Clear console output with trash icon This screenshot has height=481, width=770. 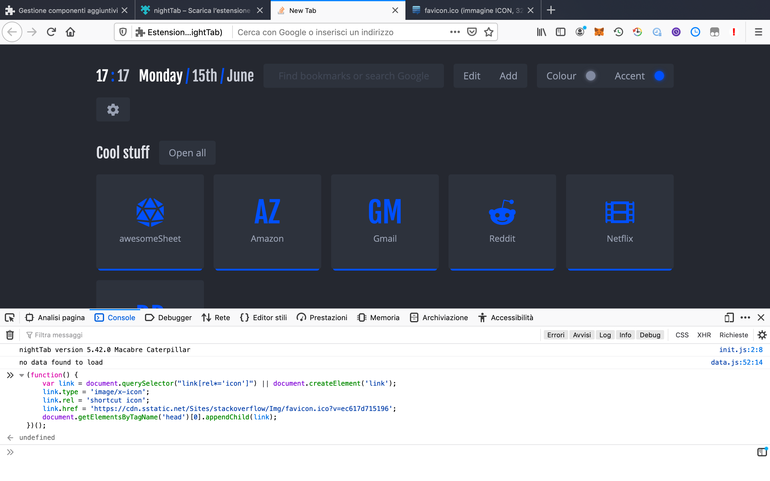[10, 335]
